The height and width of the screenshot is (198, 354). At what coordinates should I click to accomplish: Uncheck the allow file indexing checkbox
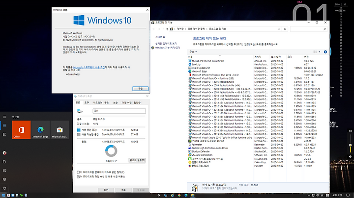coord(78,176)
